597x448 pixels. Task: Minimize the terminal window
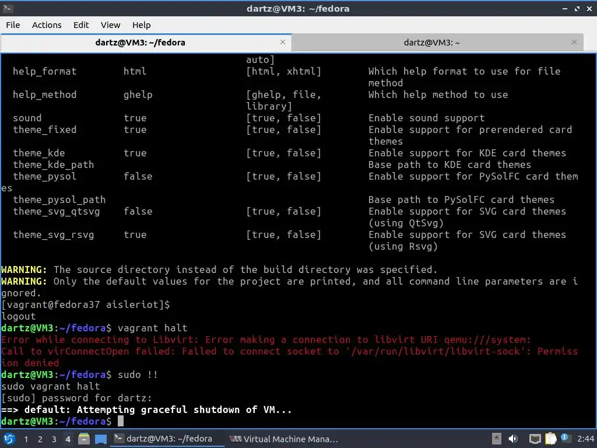tap(565, 8)
